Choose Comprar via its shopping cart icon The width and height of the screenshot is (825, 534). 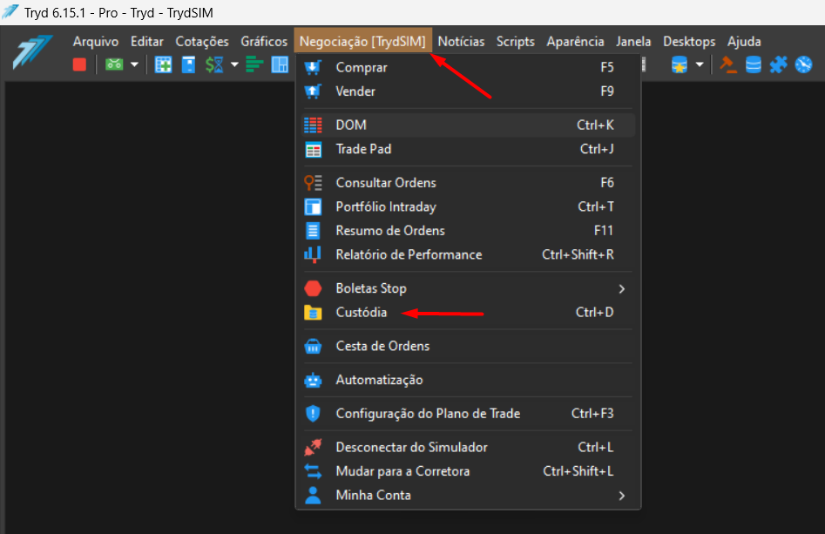[x=313, y=67]
